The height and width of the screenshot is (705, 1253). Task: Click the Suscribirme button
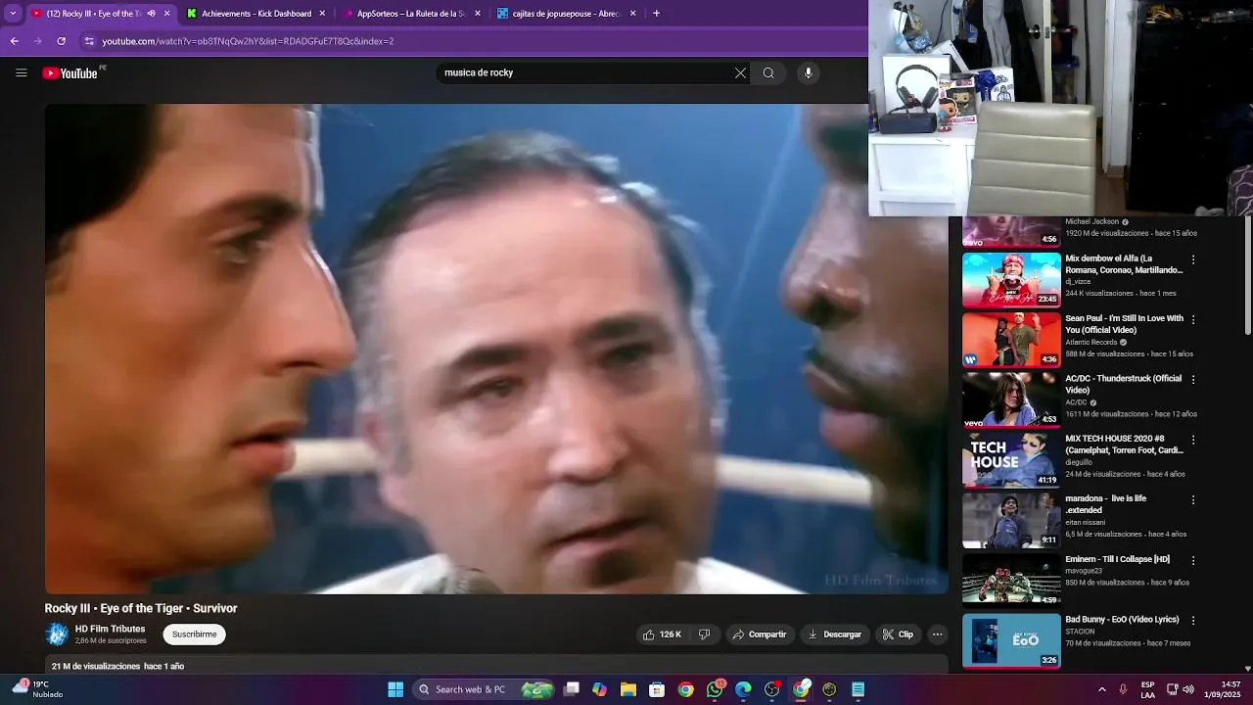(x=194, y=634)
